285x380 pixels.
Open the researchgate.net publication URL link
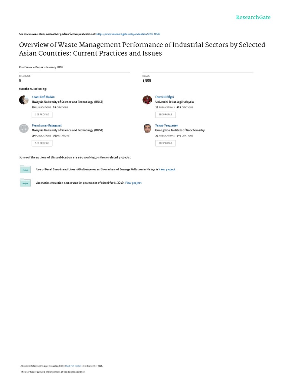click(128, 34)
